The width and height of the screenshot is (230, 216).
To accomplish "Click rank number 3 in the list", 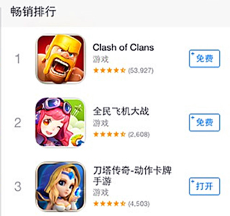I will pos(17,187).
